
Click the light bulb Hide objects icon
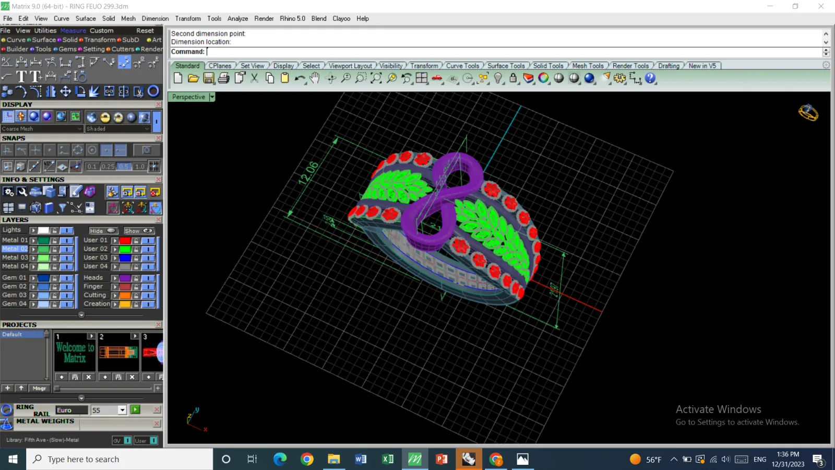pyautogui.click(x=498, y=78)
